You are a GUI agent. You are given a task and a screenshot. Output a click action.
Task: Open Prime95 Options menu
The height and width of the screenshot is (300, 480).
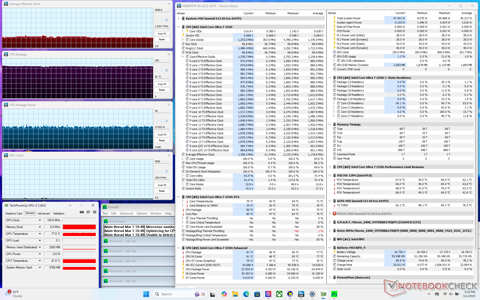coord(141,213)
